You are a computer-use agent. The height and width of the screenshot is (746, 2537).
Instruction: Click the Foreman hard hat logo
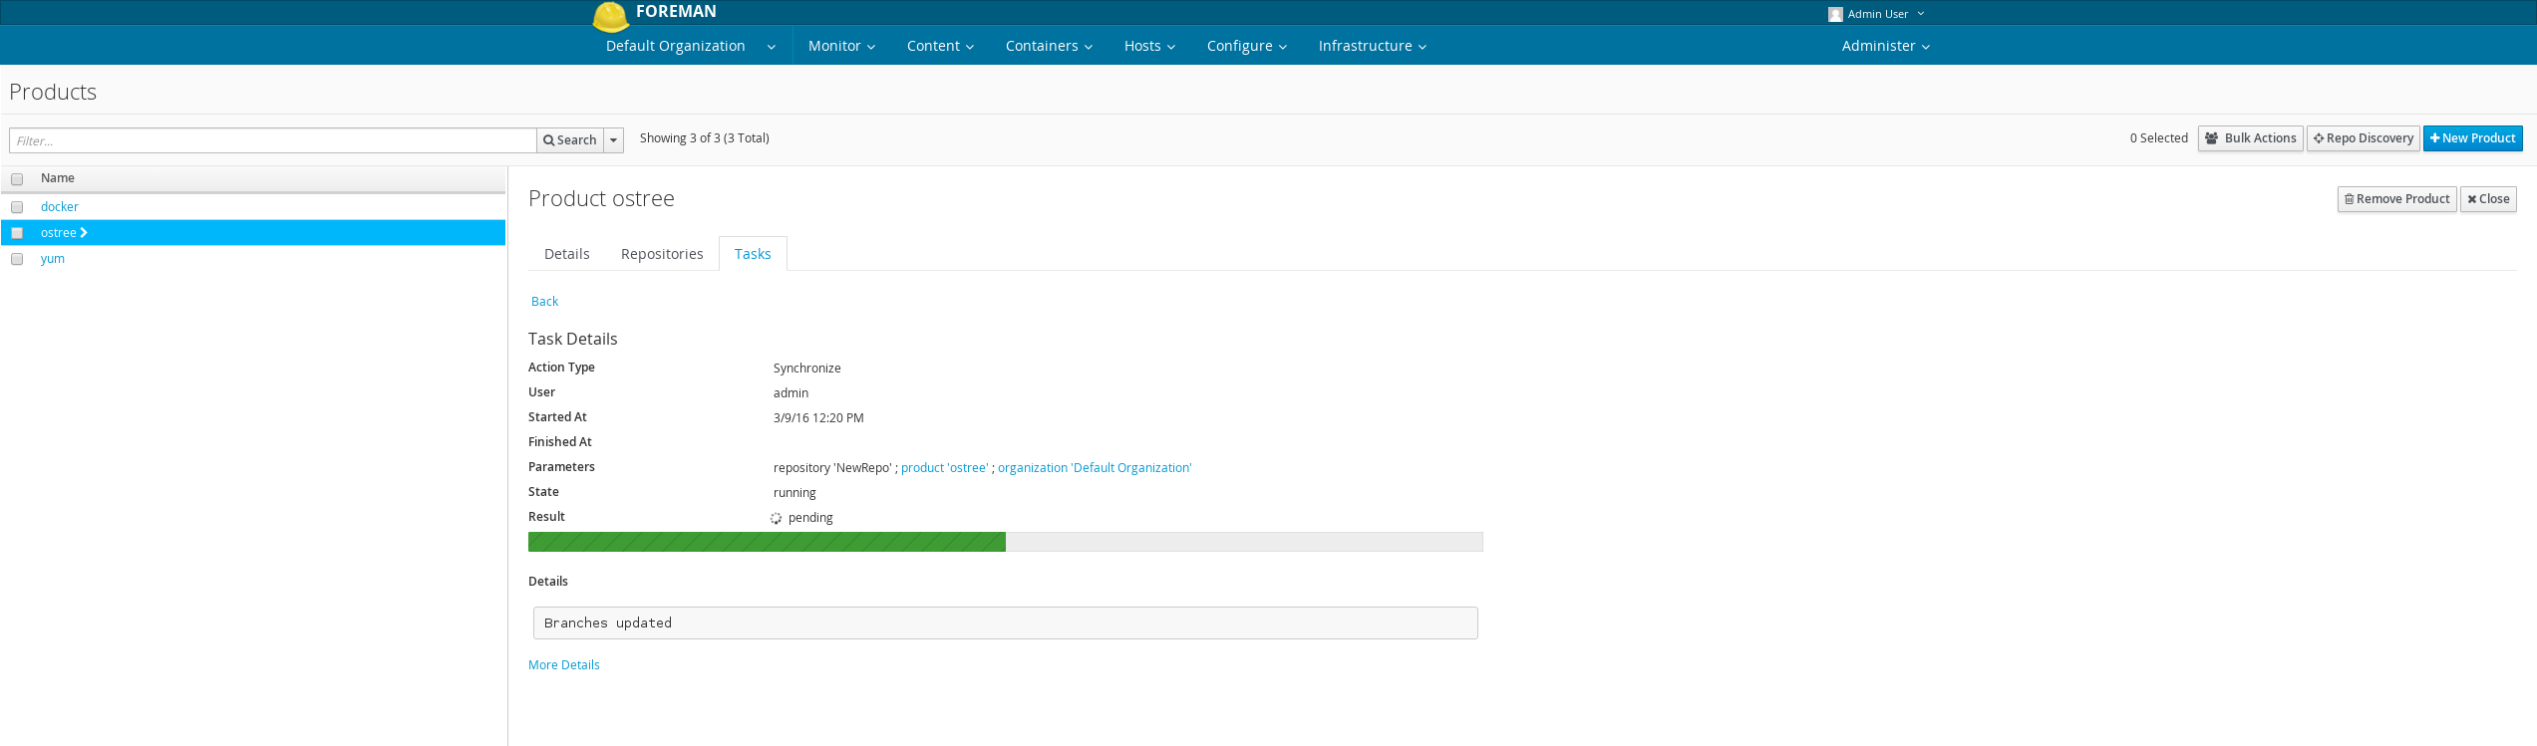pos(610,16)
